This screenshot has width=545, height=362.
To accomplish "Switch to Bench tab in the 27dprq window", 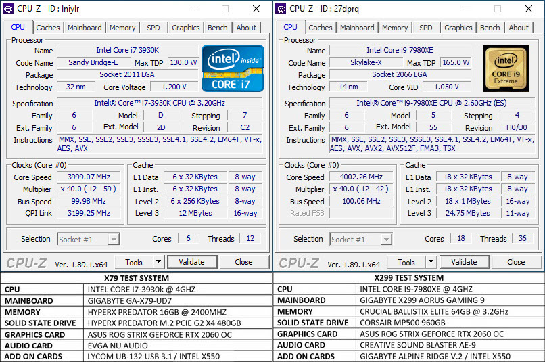I will [490, 28].
